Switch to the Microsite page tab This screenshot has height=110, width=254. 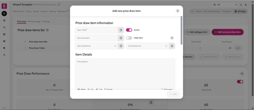coord(34,21)
